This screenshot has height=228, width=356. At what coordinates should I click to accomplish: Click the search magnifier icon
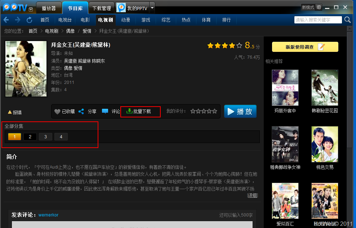347,20
